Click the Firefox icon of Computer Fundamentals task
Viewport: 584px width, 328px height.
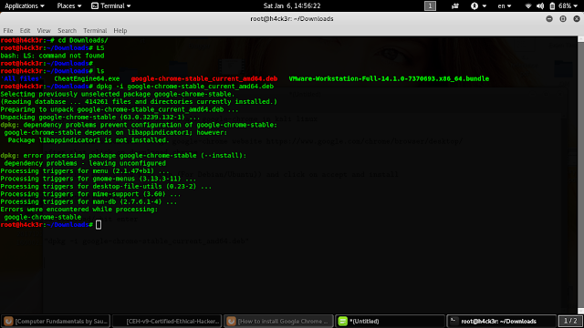click(8, 321)
